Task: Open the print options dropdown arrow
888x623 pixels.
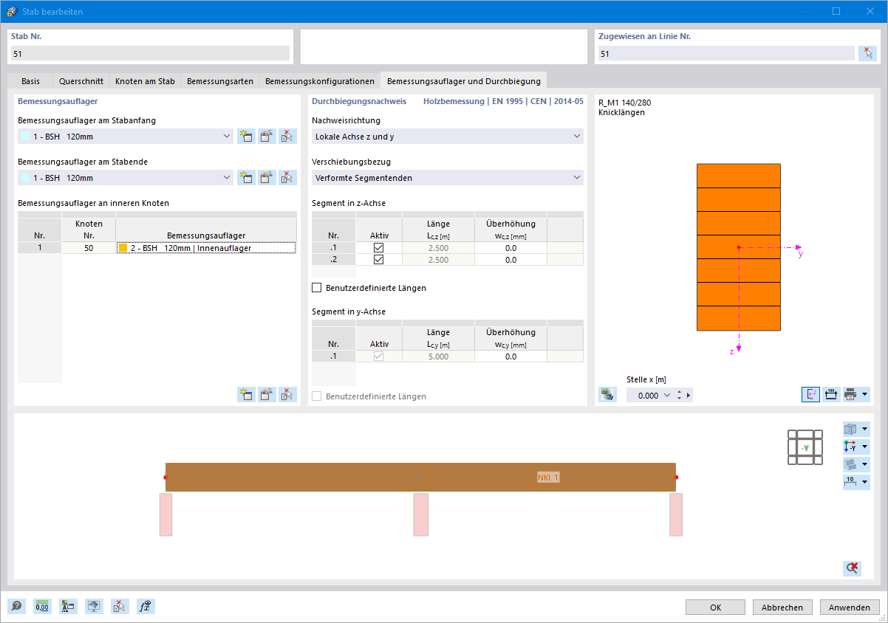Action: pyautogui.click(x=865, y=394)
